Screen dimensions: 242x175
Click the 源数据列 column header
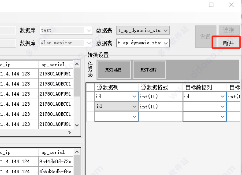[x=116, y=87]
